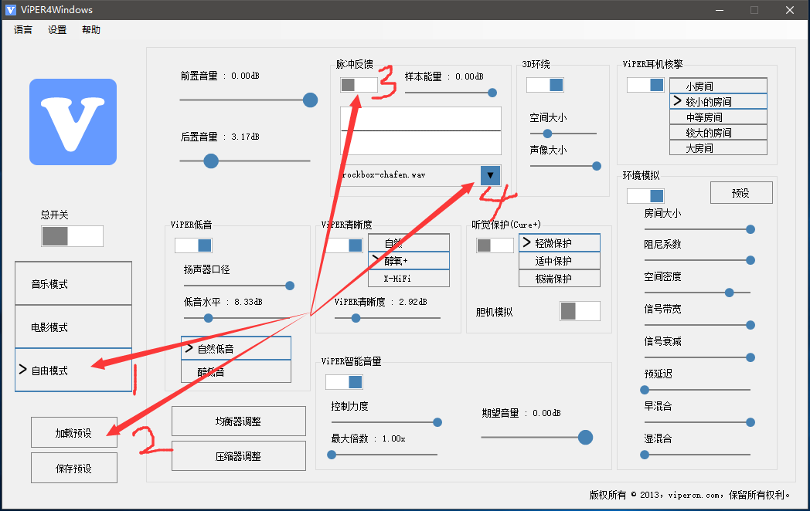Image resolution: width=810 pixels, height=511 pixels.
Task: Click the 房间大小 slider handle
Action: point(750,230)
